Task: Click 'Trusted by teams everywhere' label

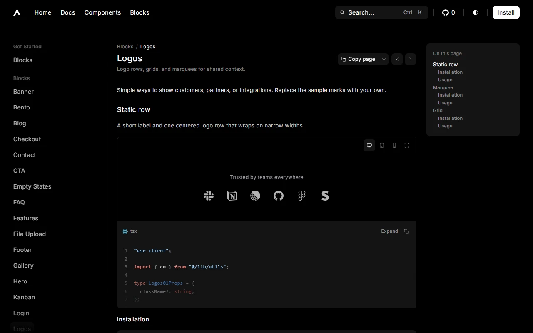Action: click(x=266, y=177)
